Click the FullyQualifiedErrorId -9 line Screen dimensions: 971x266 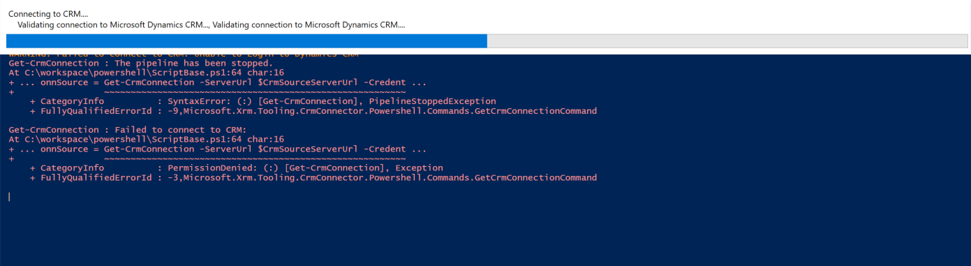click(313, 111)
